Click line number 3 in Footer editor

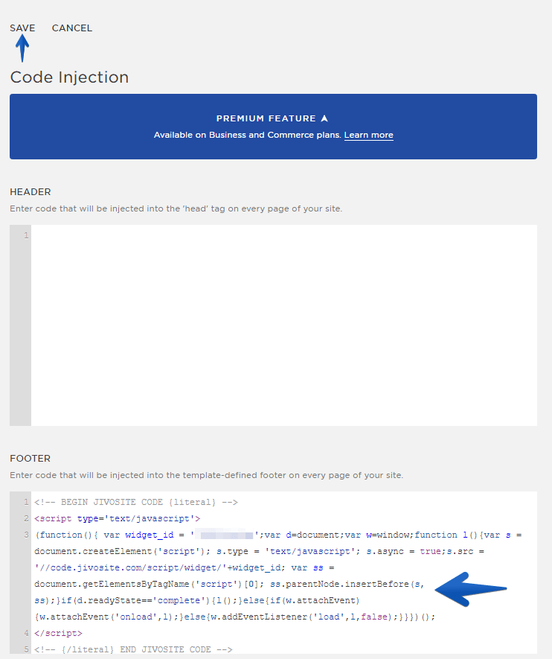tap(26, 535)
